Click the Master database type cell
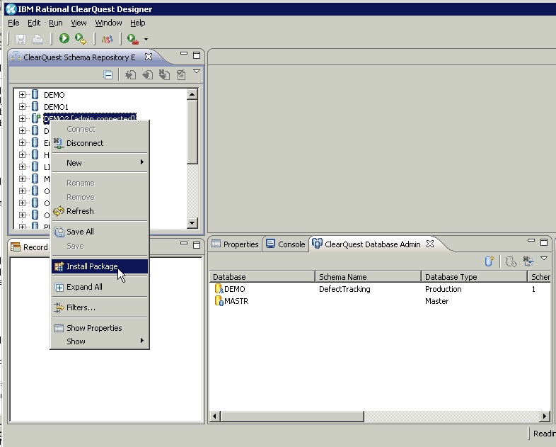This screenshot has width=556, height=447. pyautogui.click(x=437, y=301)
